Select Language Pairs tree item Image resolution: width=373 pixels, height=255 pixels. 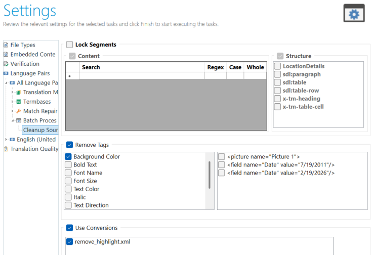[x=30, y=73]
